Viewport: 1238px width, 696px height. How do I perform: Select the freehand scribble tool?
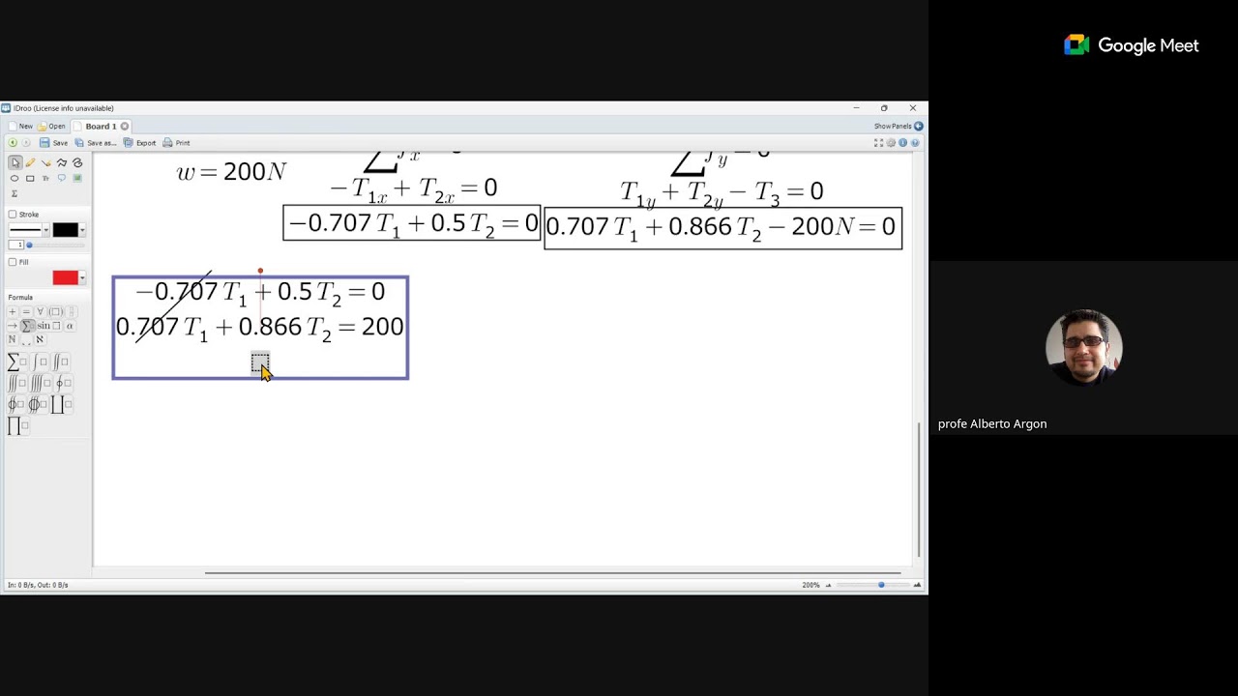click(77, 162)
